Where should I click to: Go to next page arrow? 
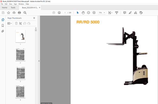59,13
